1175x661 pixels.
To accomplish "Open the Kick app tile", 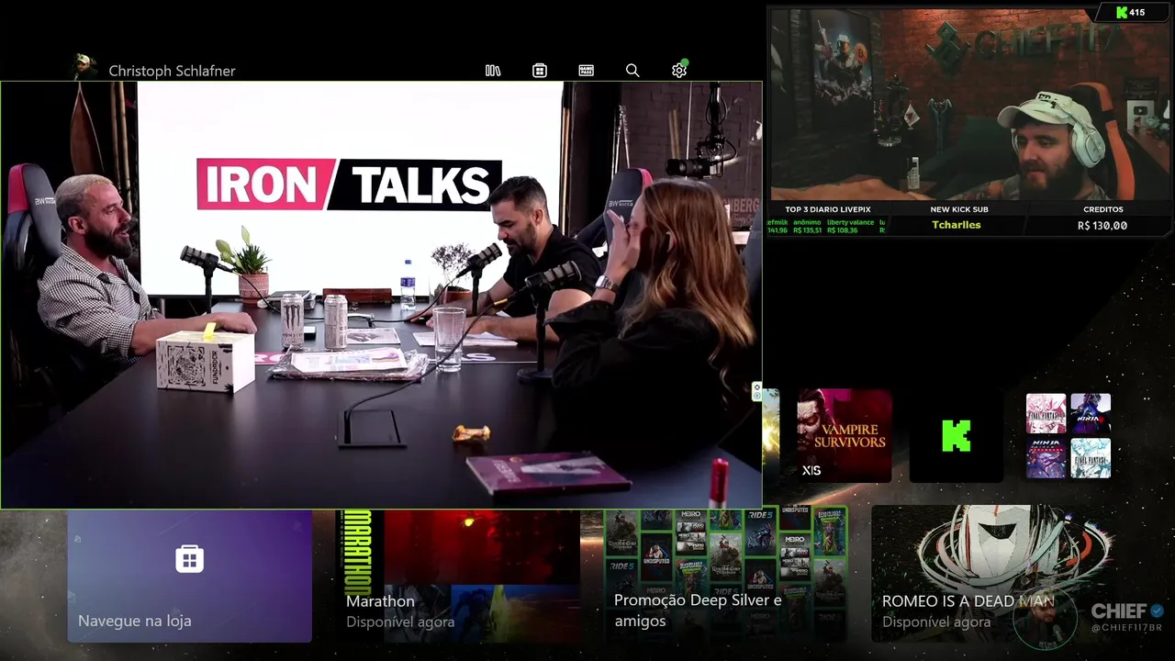I will coord(956,435).
